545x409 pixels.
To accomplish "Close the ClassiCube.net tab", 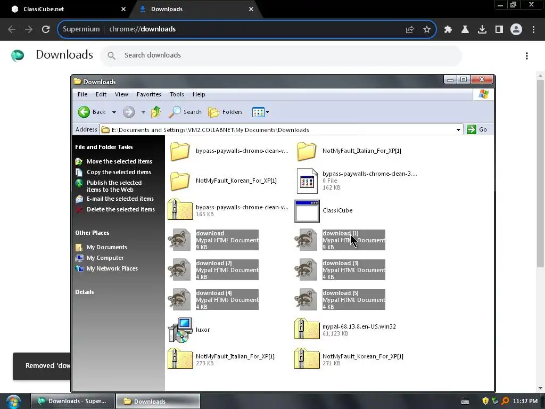I will (x=123, y=9).
